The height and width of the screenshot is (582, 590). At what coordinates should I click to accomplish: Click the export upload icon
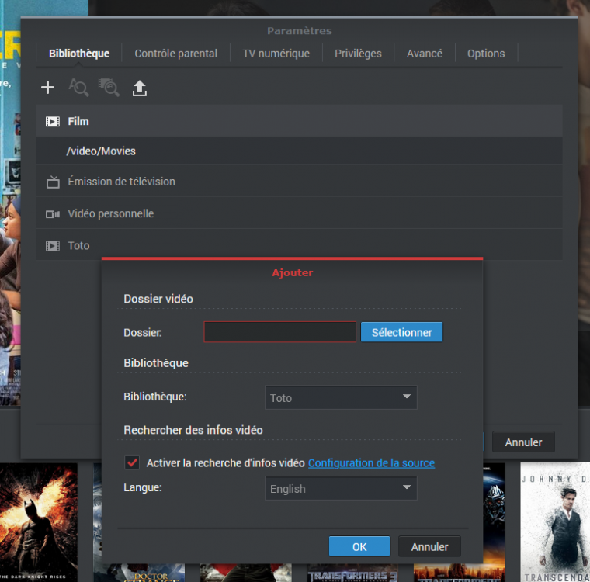(x=139, y=88)
